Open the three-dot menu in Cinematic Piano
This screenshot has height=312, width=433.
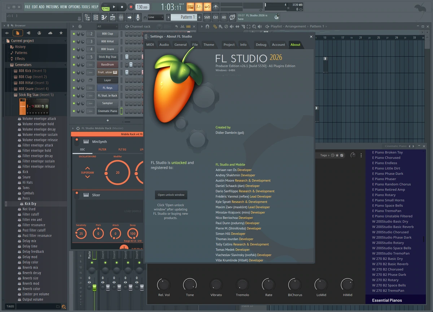tap(361, 155)
